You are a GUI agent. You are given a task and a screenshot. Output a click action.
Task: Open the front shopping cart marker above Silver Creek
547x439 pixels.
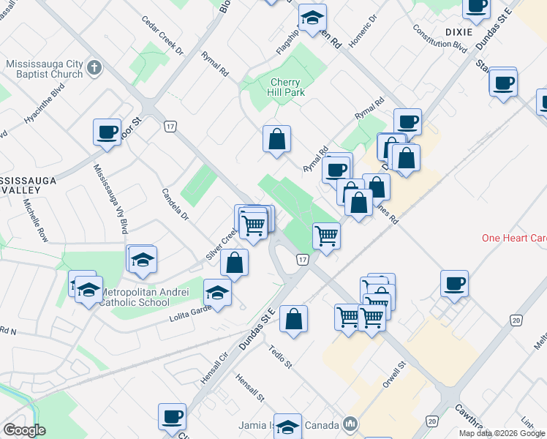[x=254, y=228]
